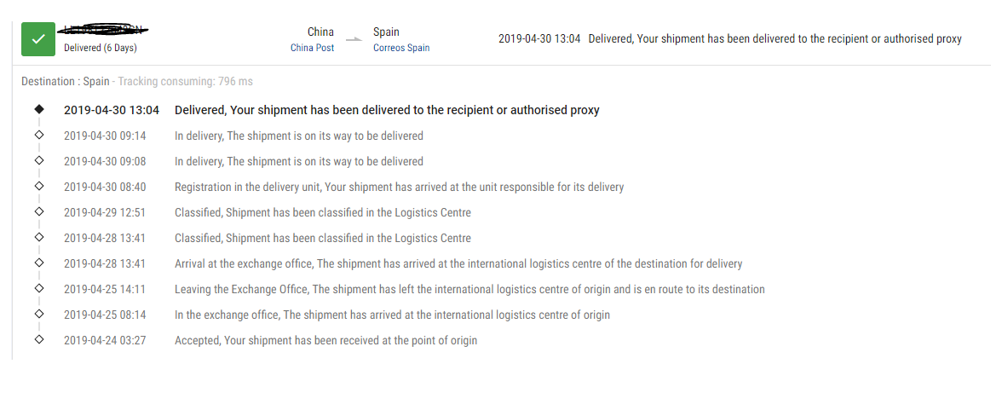This screenshot has width=1008, height=410.
Task: Click the green delivered checkmark icon
Action: (37, 39)
